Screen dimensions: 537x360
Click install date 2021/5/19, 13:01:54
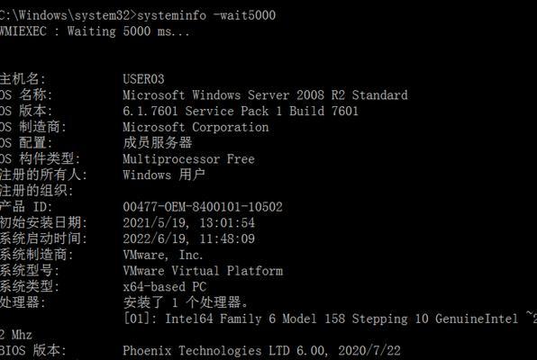coord(189,223)
